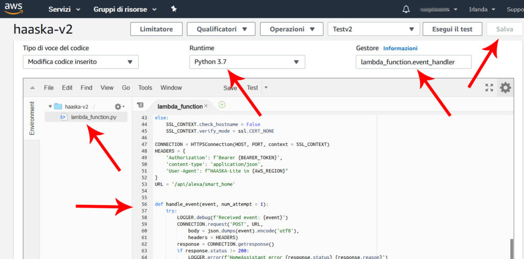The image size is (524, 259).
Task: Select the haaska-v2 folder
Action: 76,106
